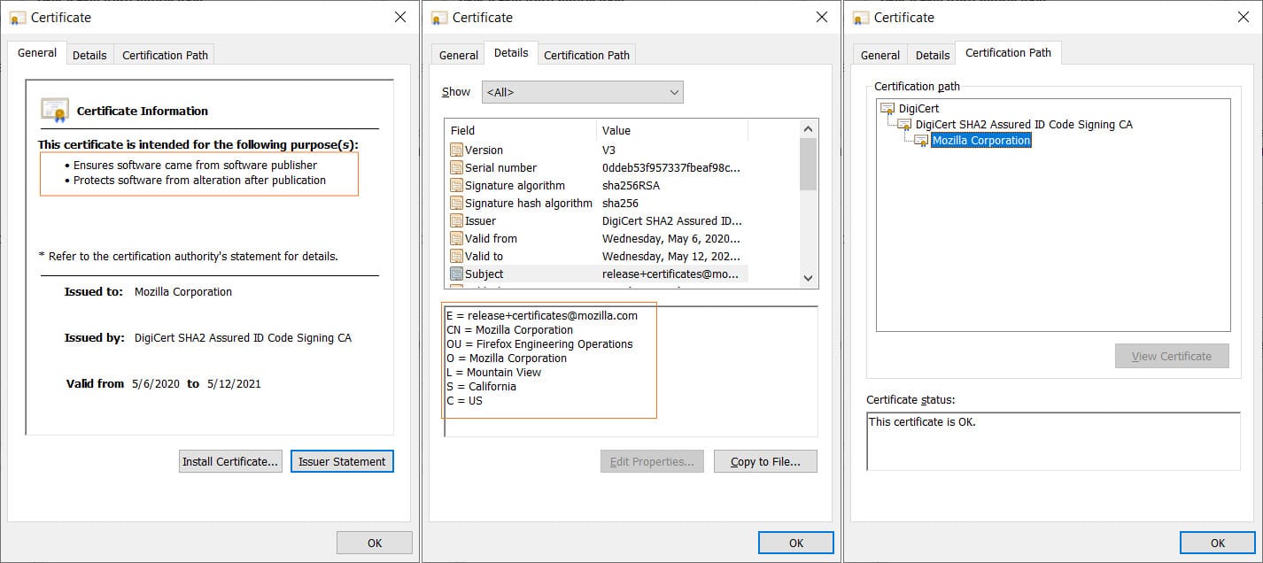Switch to General tab in third dialog

[880, 55]
